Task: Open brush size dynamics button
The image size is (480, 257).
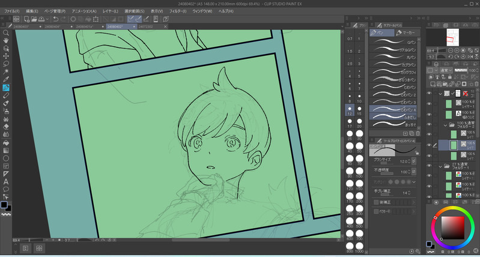Action: pyautogui.click(x=414, y=162)
